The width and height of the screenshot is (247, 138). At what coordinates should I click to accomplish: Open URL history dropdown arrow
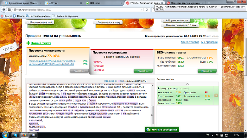(142, 9)
